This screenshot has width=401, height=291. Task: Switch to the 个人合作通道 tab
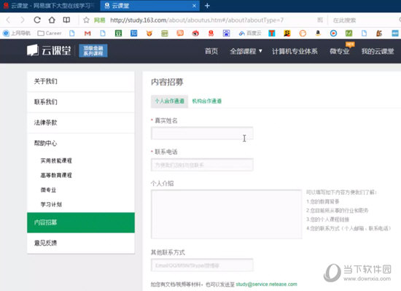coord(169,101)
